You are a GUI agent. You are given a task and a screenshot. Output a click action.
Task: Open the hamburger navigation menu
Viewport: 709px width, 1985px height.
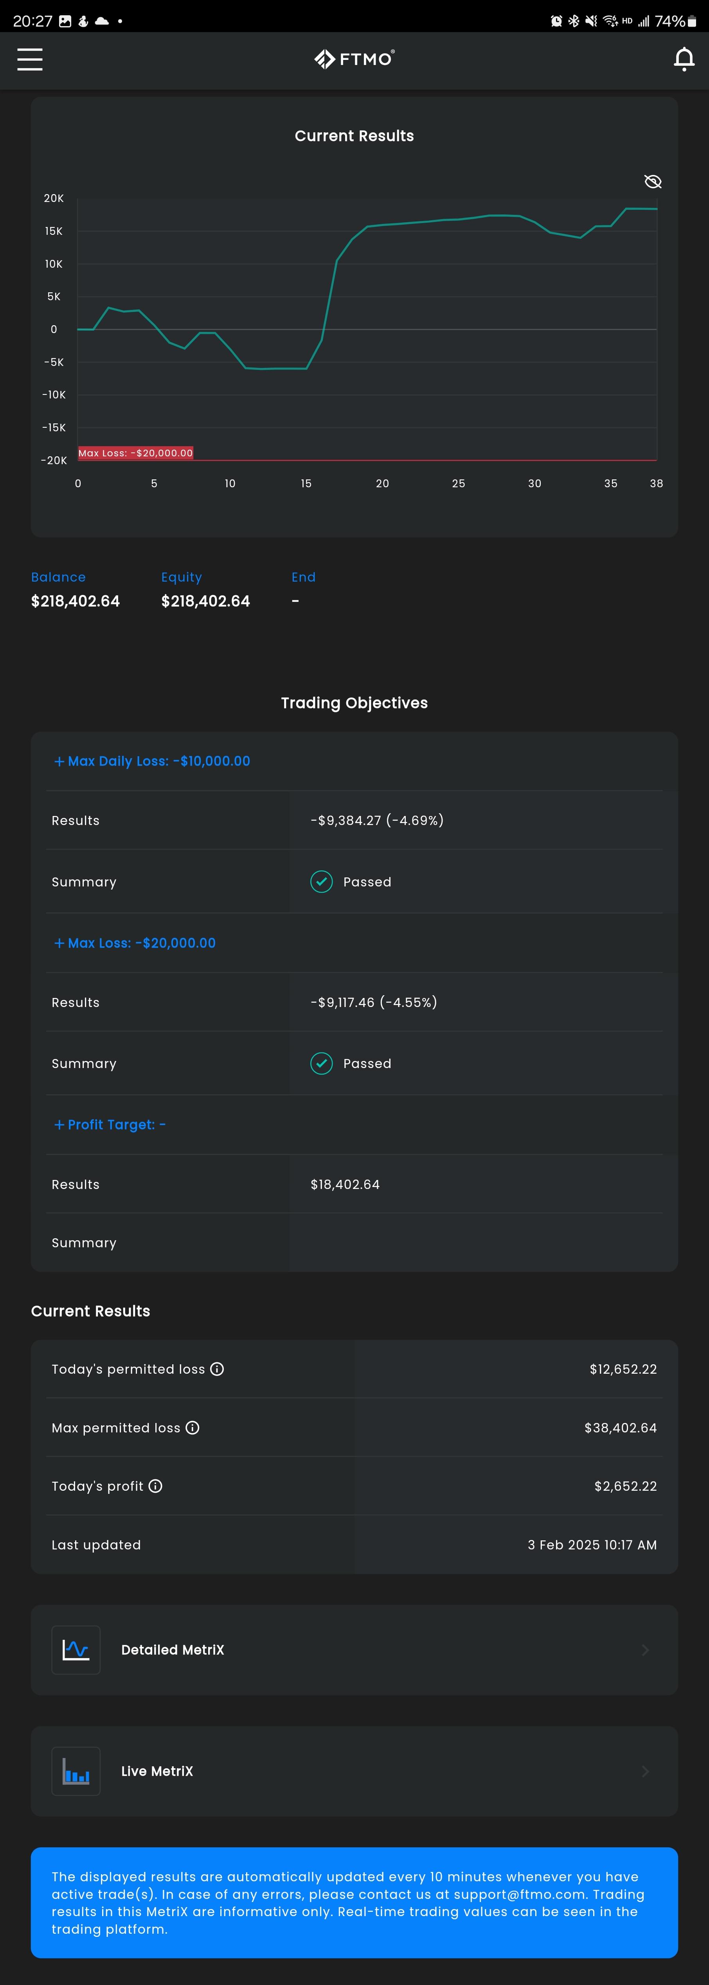click(30, 59)
